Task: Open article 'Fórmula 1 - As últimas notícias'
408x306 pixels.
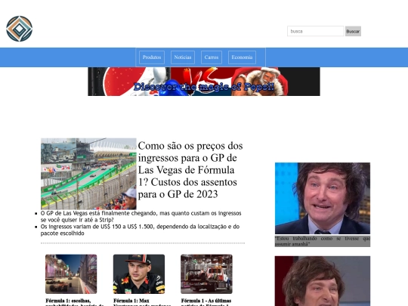Action: [x=206, y=302]
